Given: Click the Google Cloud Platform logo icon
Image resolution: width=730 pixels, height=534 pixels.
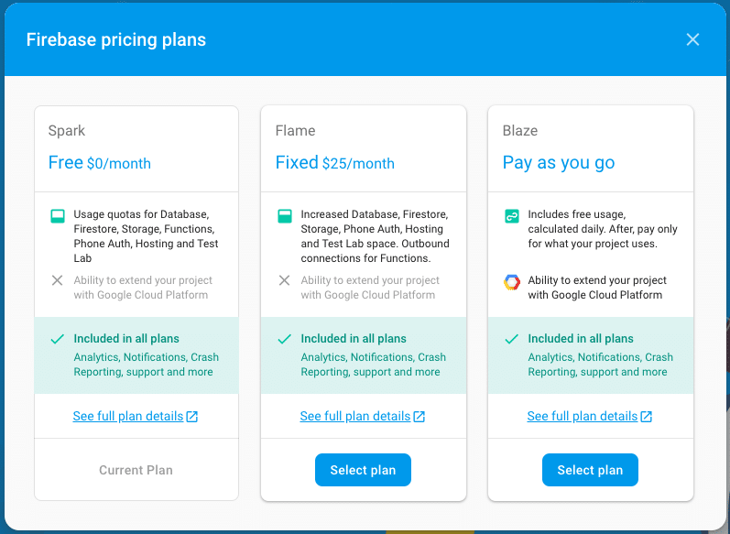Looking at the screenshot, I should point(512,282).
